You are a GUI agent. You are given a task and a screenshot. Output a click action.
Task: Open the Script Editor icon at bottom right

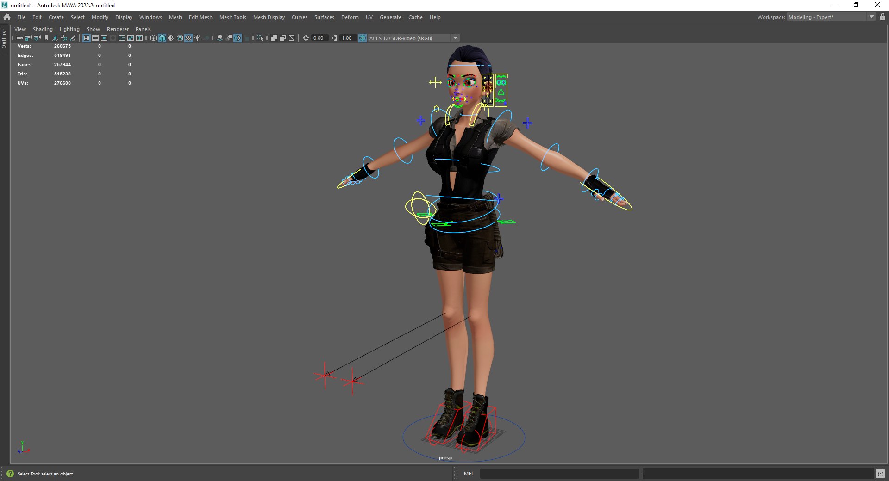point(880,474)
